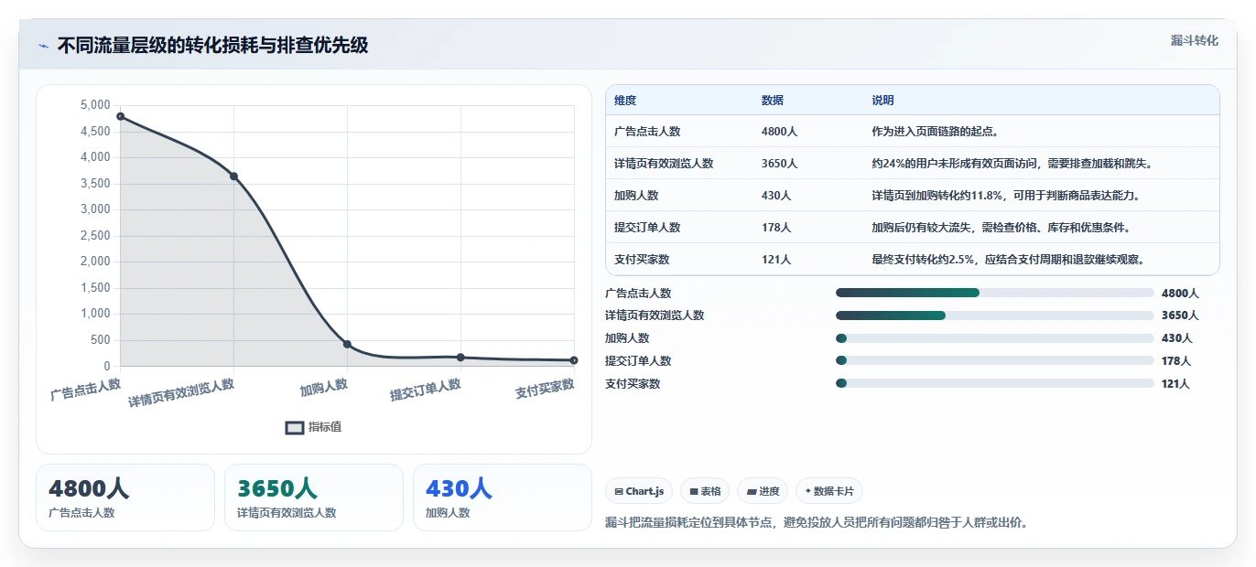Toggle the 指标值 legend box
The width and height of the screenshot is (1256, 567).
[295, 427]
